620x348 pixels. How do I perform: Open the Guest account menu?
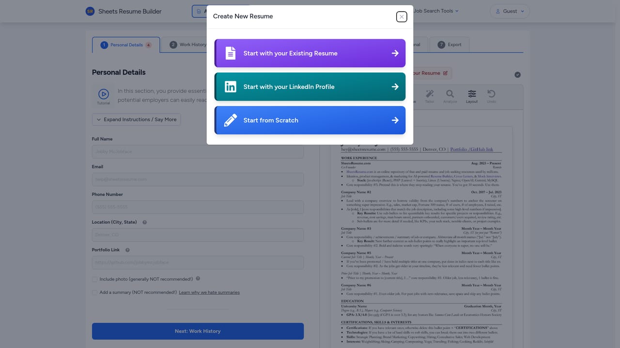[x=510, y=11]
